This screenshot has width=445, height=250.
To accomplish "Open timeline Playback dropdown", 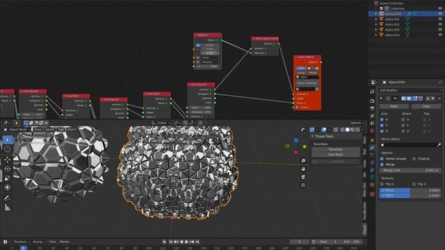I will 22,242.
